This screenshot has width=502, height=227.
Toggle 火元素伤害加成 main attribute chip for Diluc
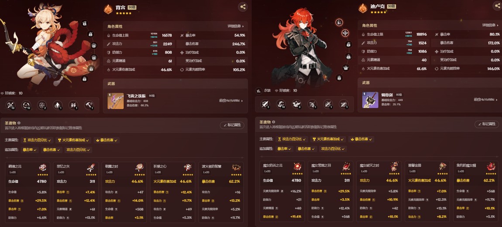(x=329, y=139)
